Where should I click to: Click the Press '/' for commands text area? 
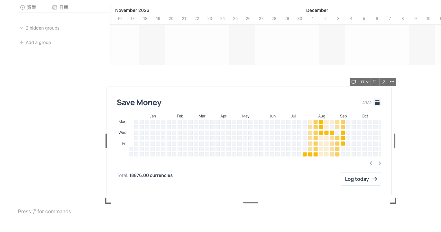tap(46, 211)
